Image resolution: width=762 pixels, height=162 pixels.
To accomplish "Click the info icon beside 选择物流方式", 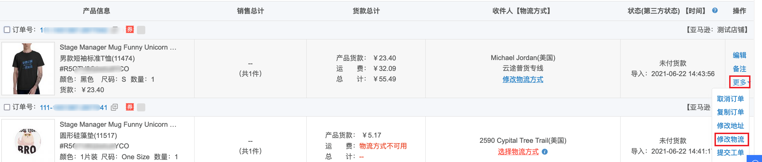I will [x=545, y=152].
